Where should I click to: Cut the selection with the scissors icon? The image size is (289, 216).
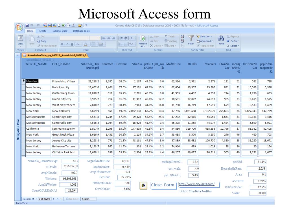41,37
